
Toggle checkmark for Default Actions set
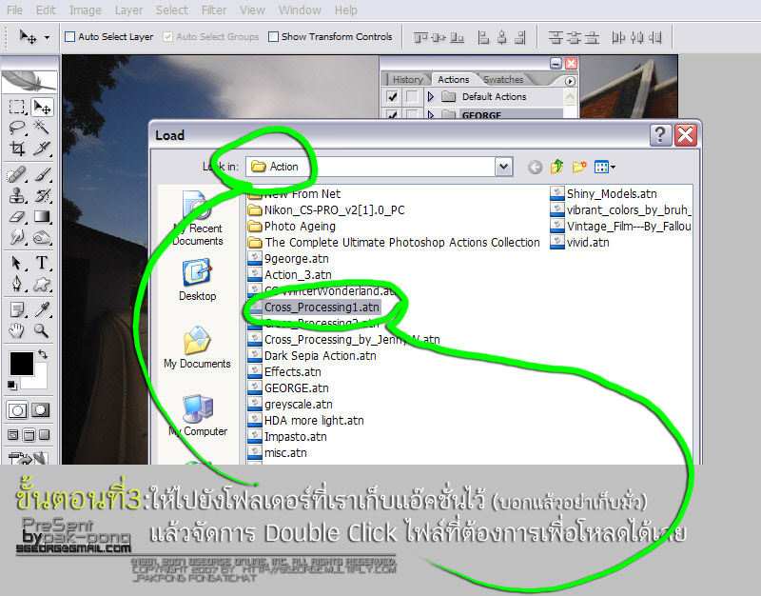click(393, 97)
